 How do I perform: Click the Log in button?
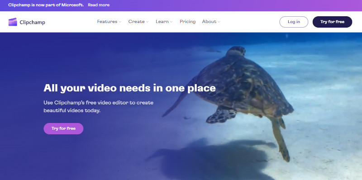[x=294, y=22]
